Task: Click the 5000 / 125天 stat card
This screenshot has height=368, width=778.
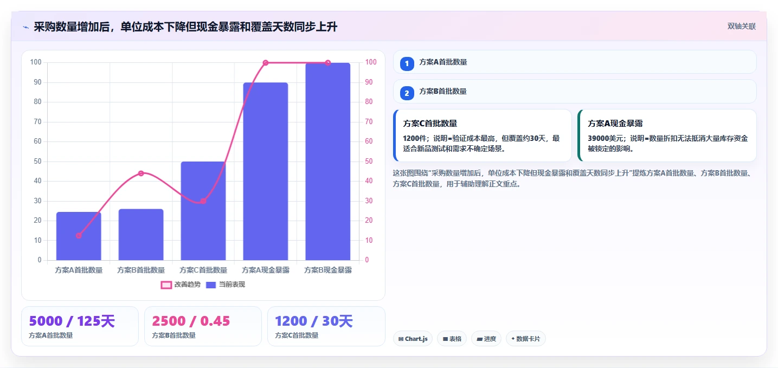Action: click(x=80, y=326)
